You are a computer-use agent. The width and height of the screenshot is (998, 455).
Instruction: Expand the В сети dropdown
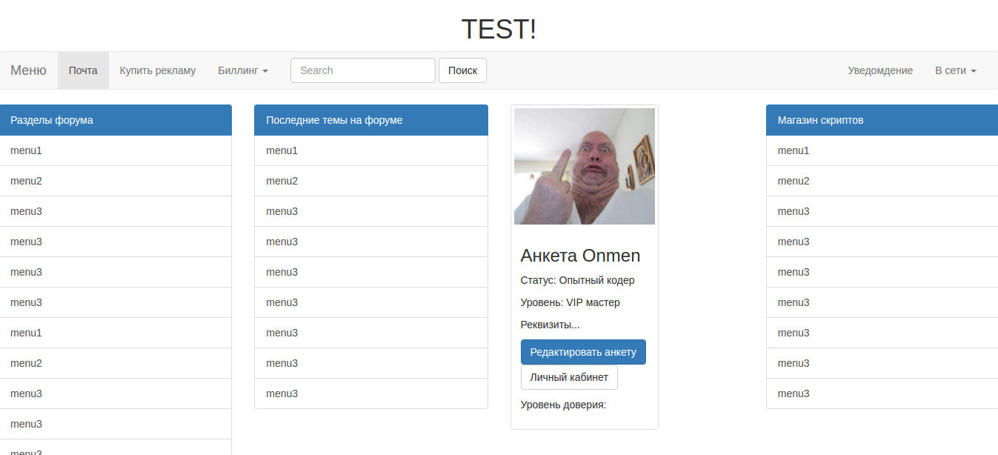(955, 70)
